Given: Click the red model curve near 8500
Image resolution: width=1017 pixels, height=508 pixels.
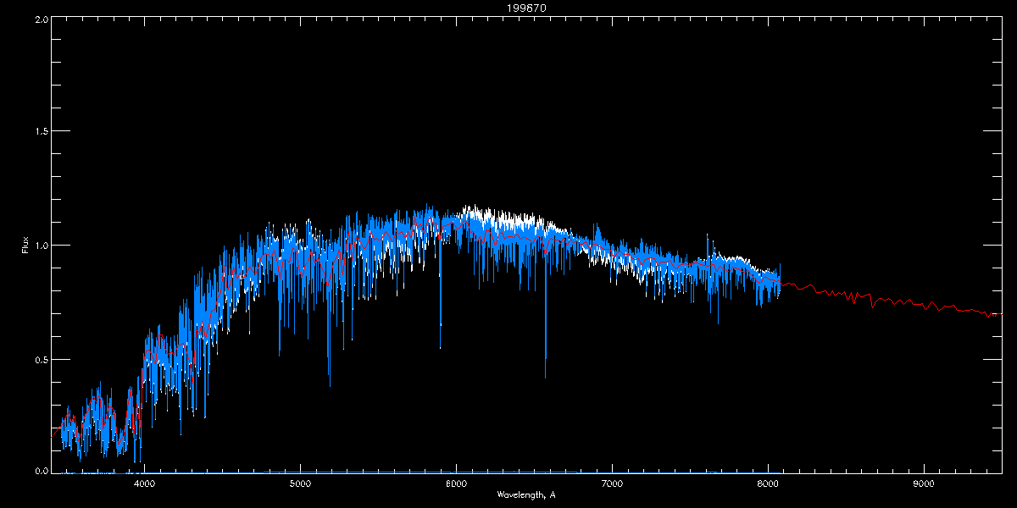Looking at the screenshot, I should point(847,295).
